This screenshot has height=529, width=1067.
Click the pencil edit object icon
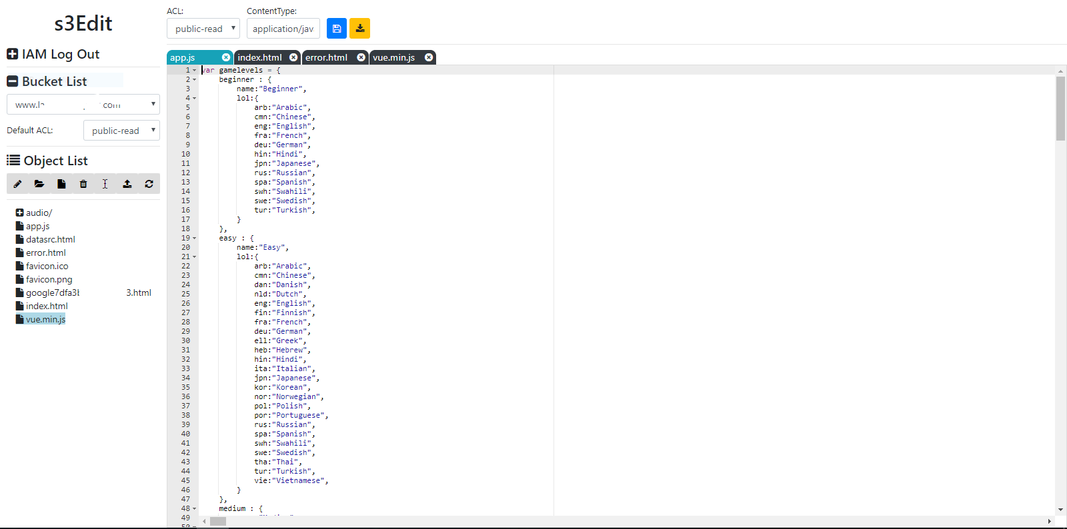click(17, 184)
